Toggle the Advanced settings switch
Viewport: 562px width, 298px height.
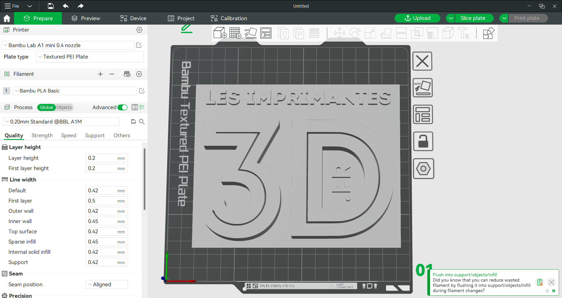[122, 107]
